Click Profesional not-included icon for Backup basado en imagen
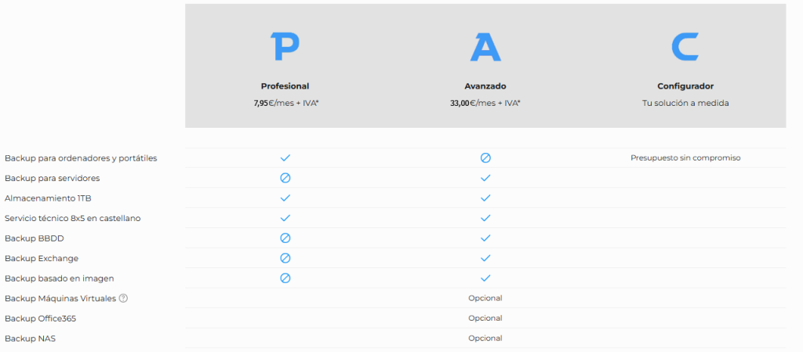This screenshot has height=352, width=803. (285, 278)
